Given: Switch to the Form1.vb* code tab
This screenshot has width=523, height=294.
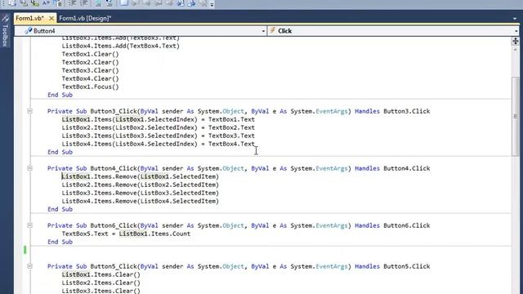Looking at the screenshot, I should point(29,18).
